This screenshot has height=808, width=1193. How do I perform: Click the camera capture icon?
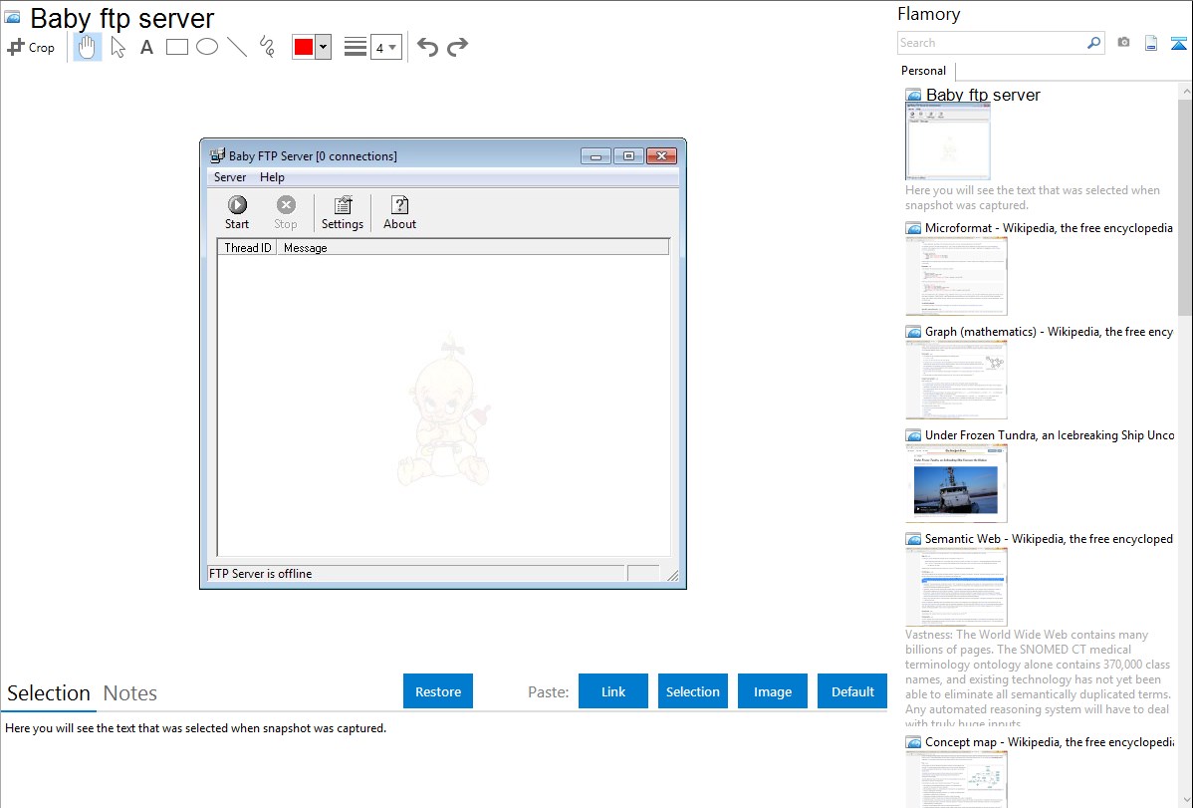(1123, 43)
